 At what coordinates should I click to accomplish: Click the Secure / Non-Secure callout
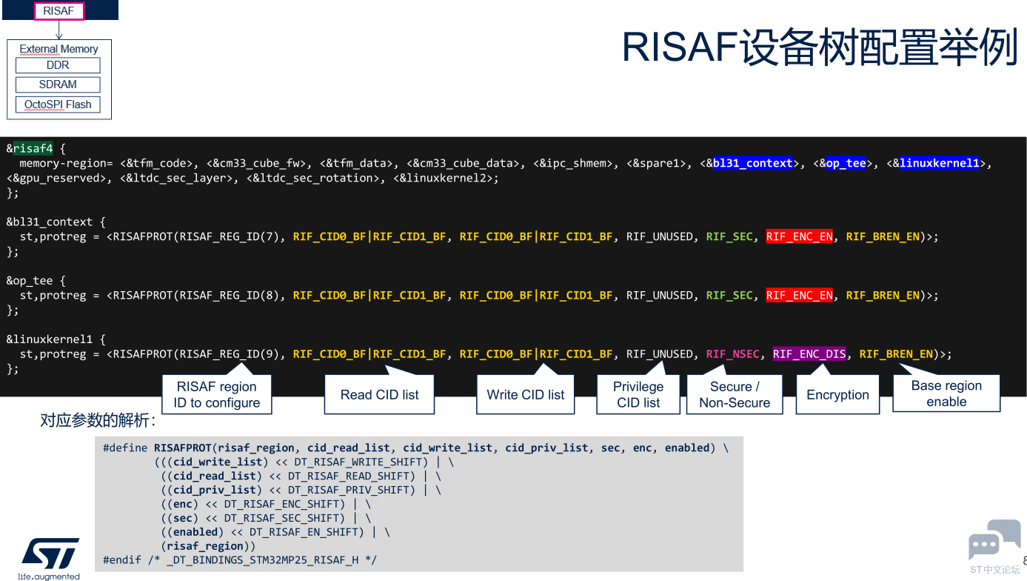(x=735, y=394)
